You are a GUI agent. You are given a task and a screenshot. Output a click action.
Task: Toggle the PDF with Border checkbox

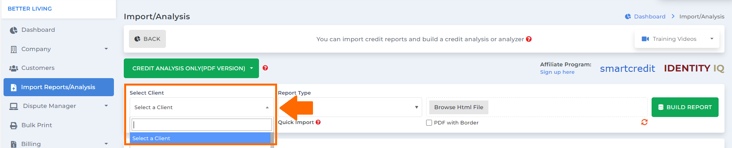(x=429, y=122)
